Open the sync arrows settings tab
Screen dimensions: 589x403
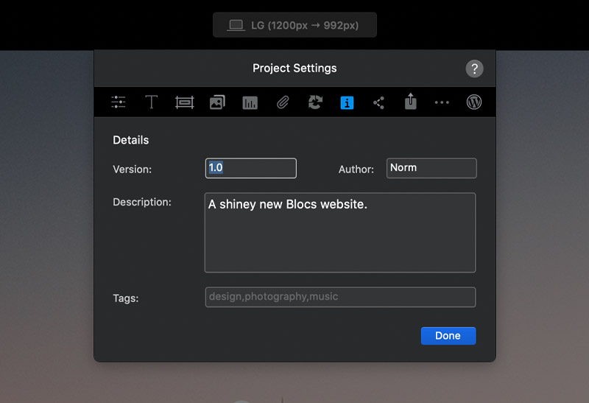coord(315,102)
